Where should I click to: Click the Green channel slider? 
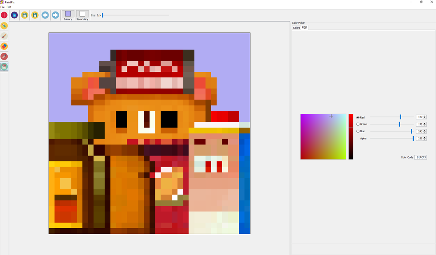coord(392,124)
